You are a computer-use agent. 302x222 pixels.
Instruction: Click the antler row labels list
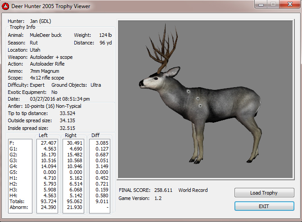20,176
